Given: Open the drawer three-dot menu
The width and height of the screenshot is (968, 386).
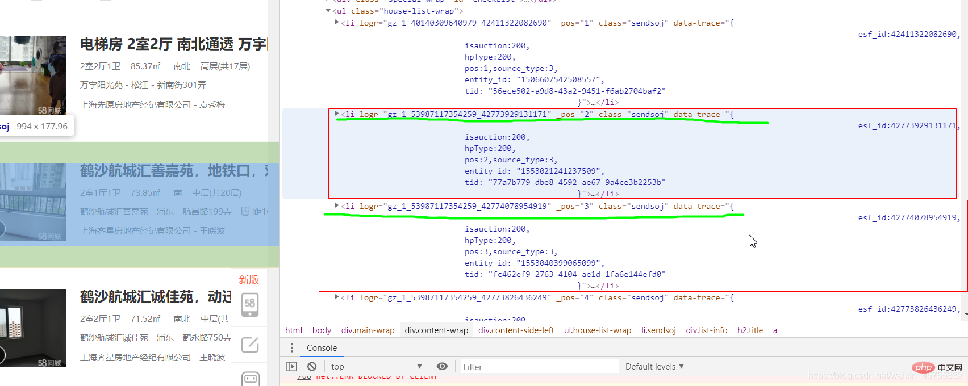Looking at the screenshot, I should tap(292, 348).
